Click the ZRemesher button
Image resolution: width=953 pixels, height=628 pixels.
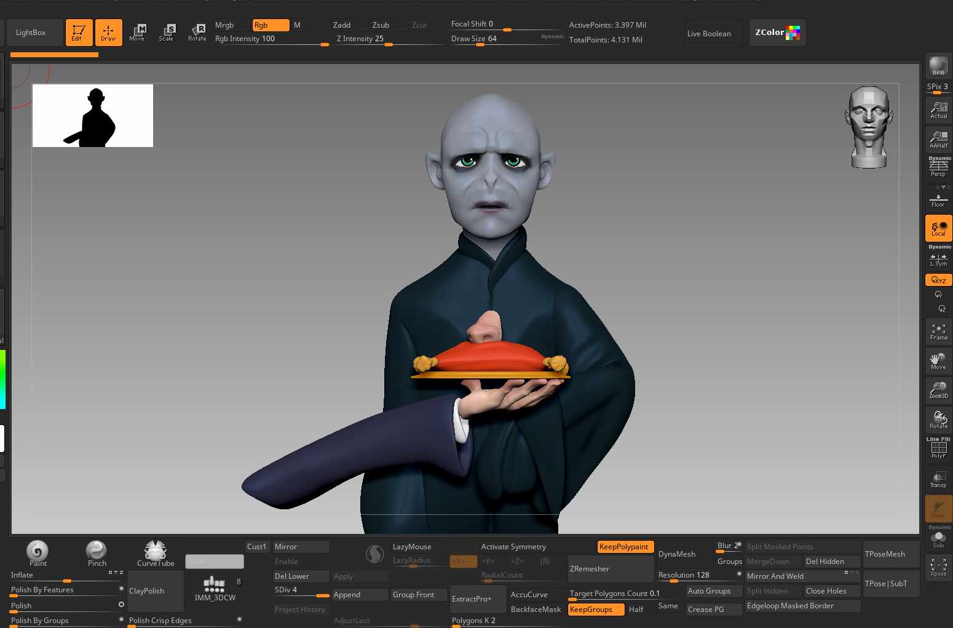[611, 569]
